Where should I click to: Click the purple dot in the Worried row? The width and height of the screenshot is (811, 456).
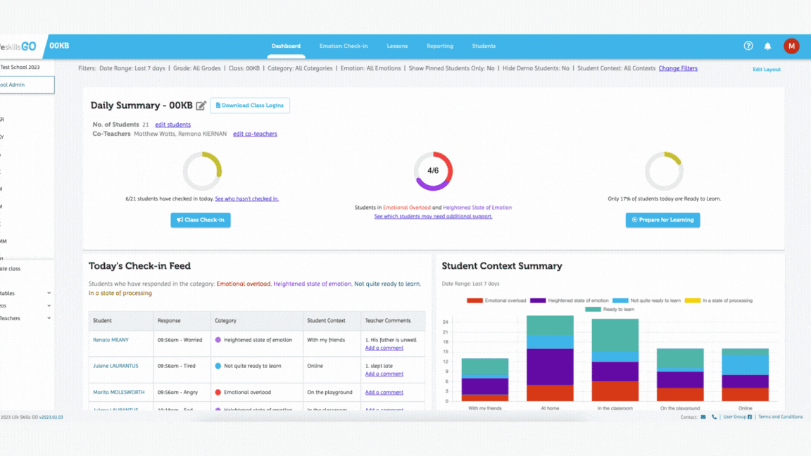[218, 340]
